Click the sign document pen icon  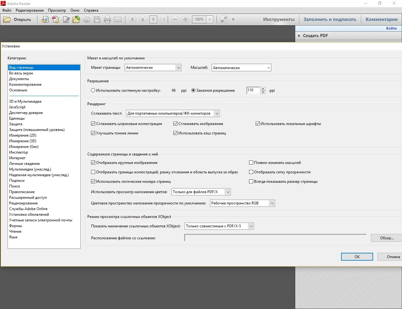66,19
